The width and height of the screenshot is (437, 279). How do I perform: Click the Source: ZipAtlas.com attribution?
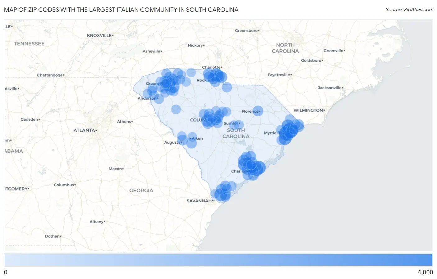pyautogui.click(x=409, y=10)
